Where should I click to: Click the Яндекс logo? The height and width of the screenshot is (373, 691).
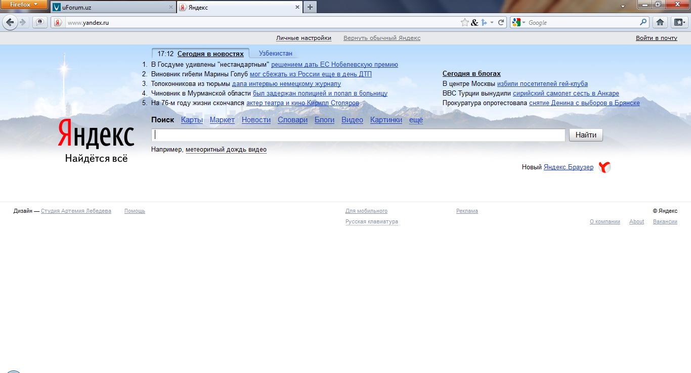pos(96,134)
